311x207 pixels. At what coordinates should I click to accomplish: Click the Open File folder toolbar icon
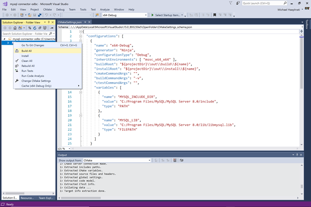tap(29, 15)
